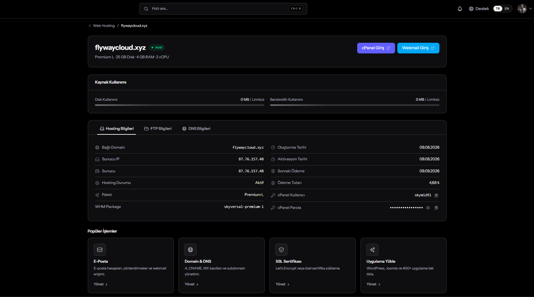
Task: Click the Paket sparkle icon
Action: click(x=97, y=195)
